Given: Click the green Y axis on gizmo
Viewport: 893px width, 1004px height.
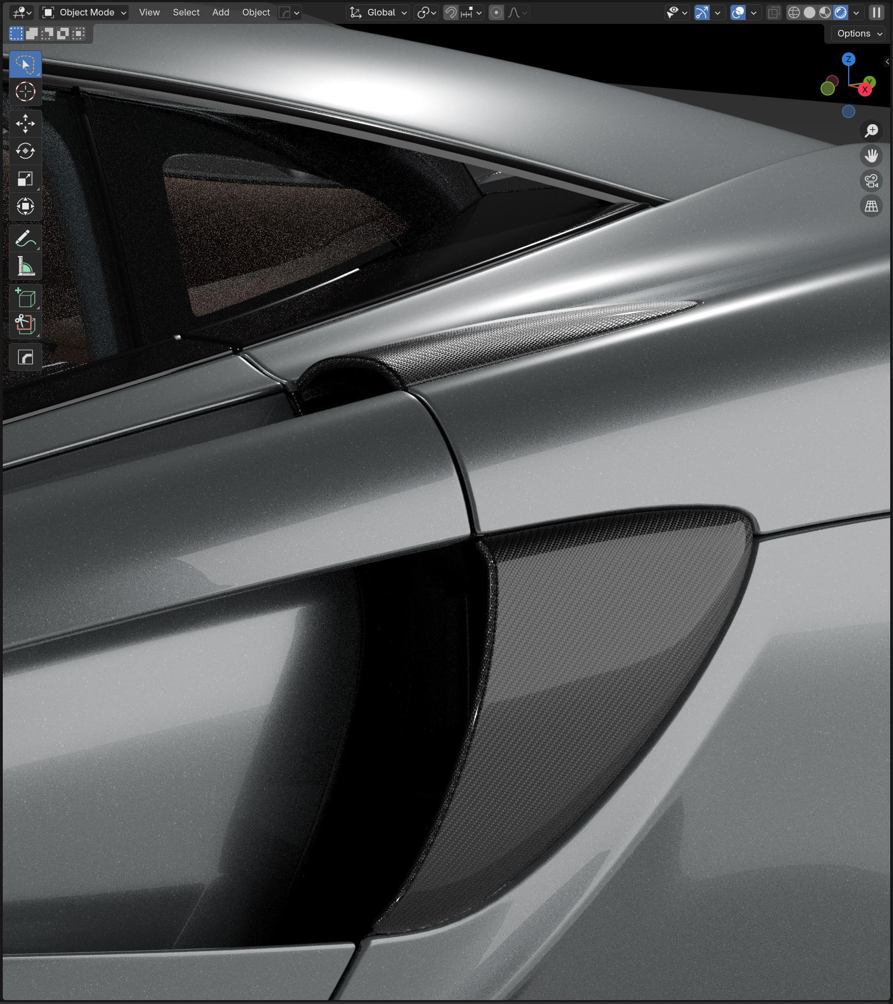Looking at the screenshot, I should click(x=870, y=81).
